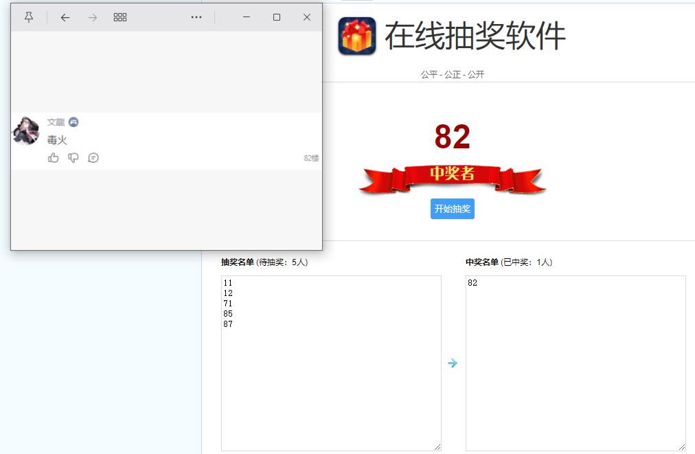Image resolution: width=695 pixels, height=454 pixels.
Task: Click entry 11 in the 抽奖名单 list
Action: coord(228,283)
